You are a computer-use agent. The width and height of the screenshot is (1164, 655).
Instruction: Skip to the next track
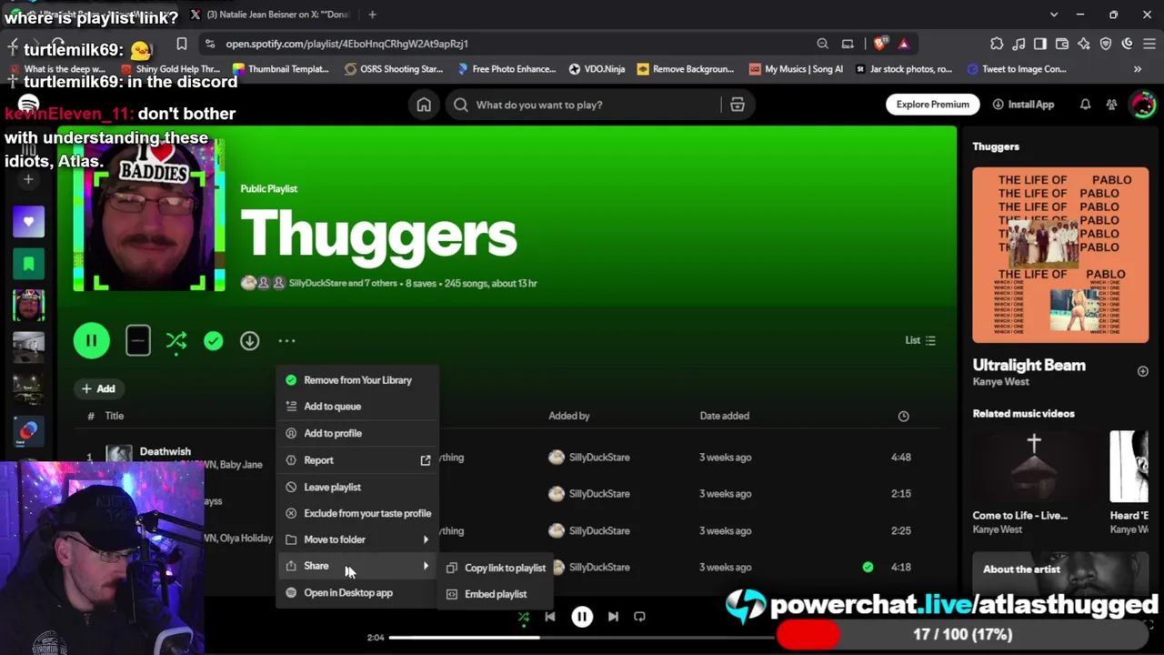pyautogui.click(x=613, y=617)
